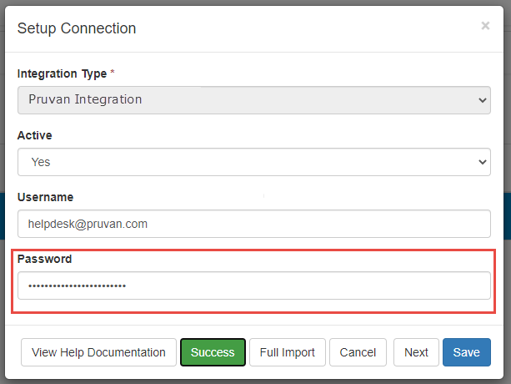Open View Help Documentation
This screenshot has height=384, width=511.
(x=98, y=352)
